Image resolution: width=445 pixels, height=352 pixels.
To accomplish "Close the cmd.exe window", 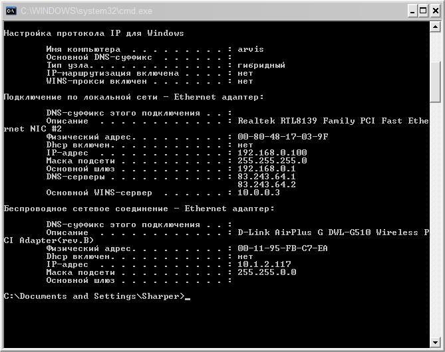I will tap(434, 11).
